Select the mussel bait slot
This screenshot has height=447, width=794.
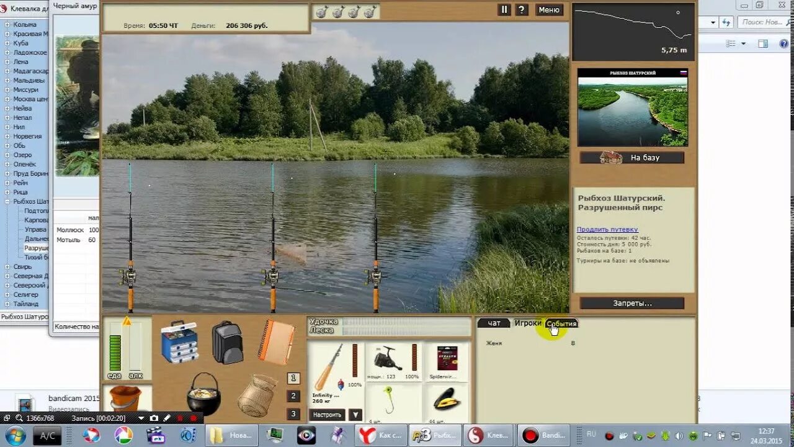coord(447,404)
